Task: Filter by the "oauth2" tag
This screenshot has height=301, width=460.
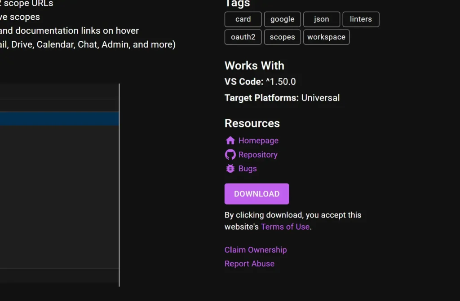Action: point(243,37)
